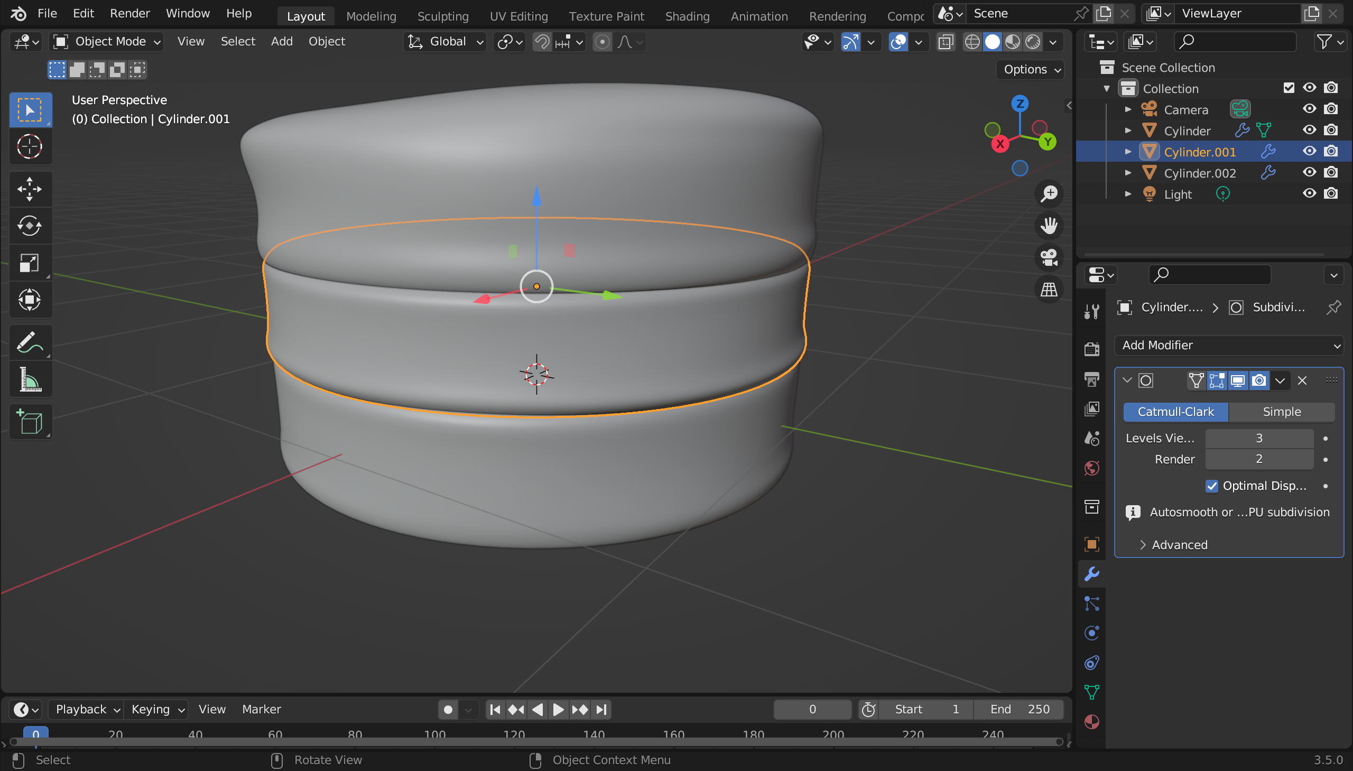Select the Measure tool
The width and height of the screenshot is (1353, 771).
tap(30, 379)
